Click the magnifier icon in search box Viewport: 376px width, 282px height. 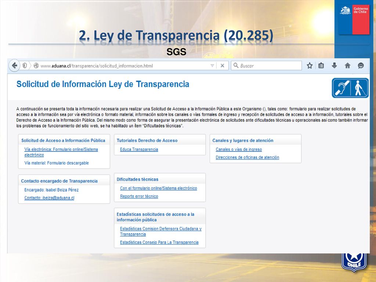236,65
